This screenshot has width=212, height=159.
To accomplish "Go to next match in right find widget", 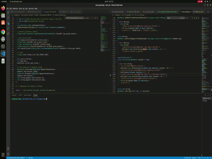I will click(194, 18).
